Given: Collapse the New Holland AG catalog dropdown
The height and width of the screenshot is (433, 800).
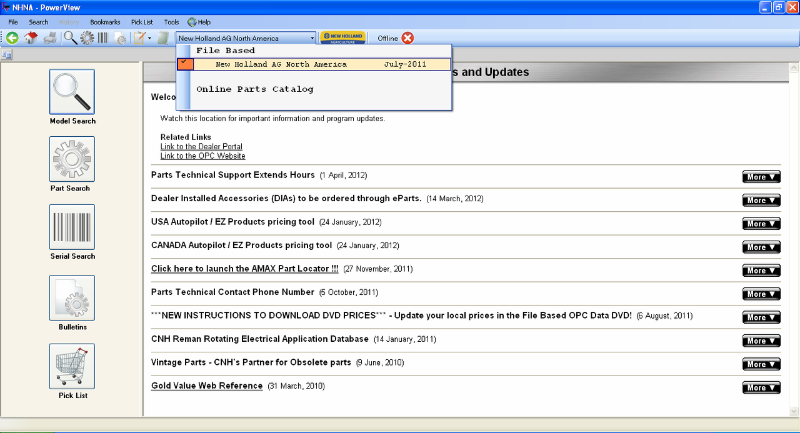Looking at the screenshot, I should [x=312, y=38].
